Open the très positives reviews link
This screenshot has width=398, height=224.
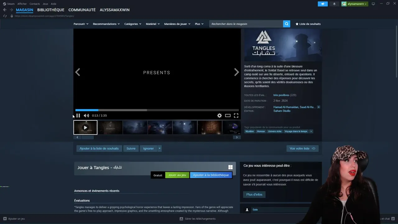[281, 95]
